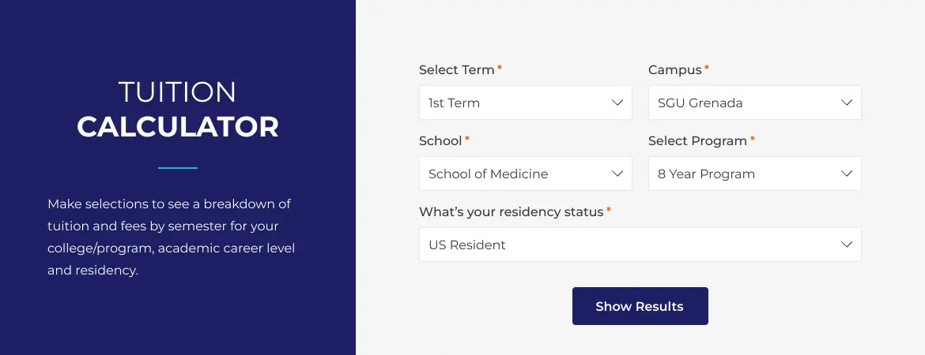Click the "Select Program" field label
Screen dimensions: 925x355
697,141
